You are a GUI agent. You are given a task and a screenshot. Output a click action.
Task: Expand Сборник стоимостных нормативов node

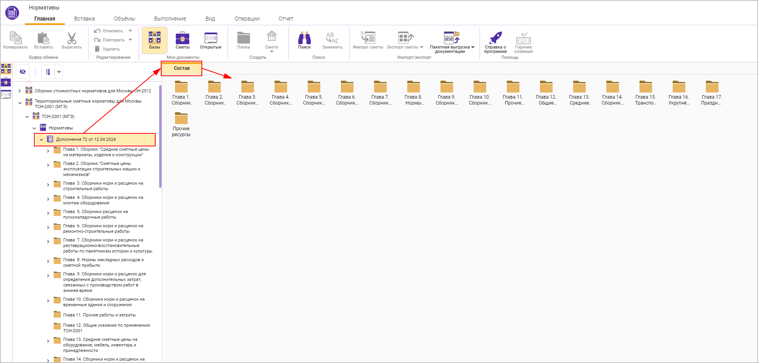pyautogui.click(x=20, y=91)
